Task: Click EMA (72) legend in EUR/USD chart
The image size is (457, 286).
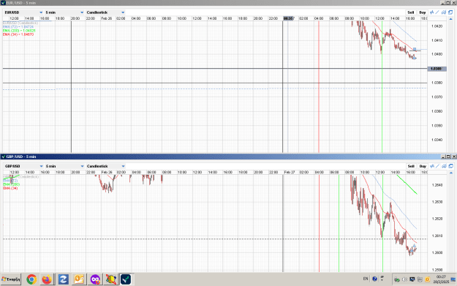Action: pos(18,26)
